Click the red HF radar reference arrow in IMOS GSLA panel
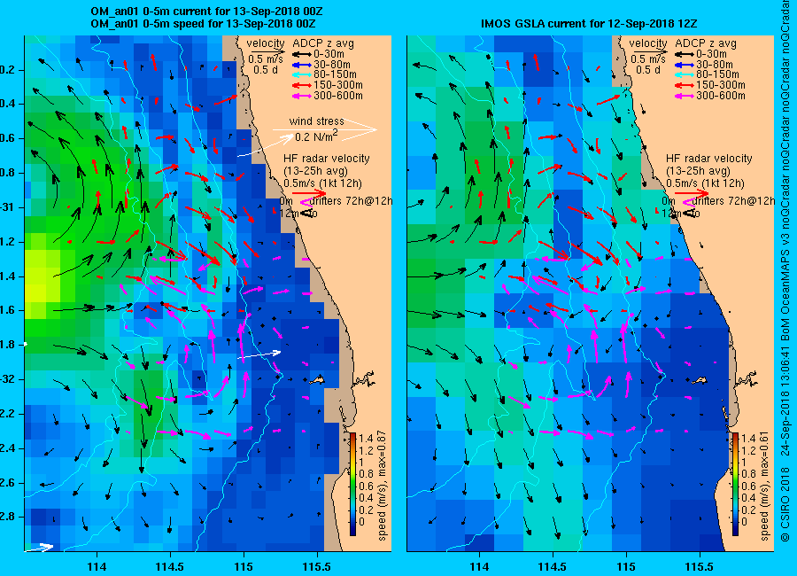This screenshot has width=797, height=576. click(x=692, y=193)
